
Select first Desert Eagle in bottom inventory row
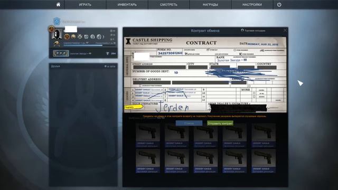[x=148, y=161]
